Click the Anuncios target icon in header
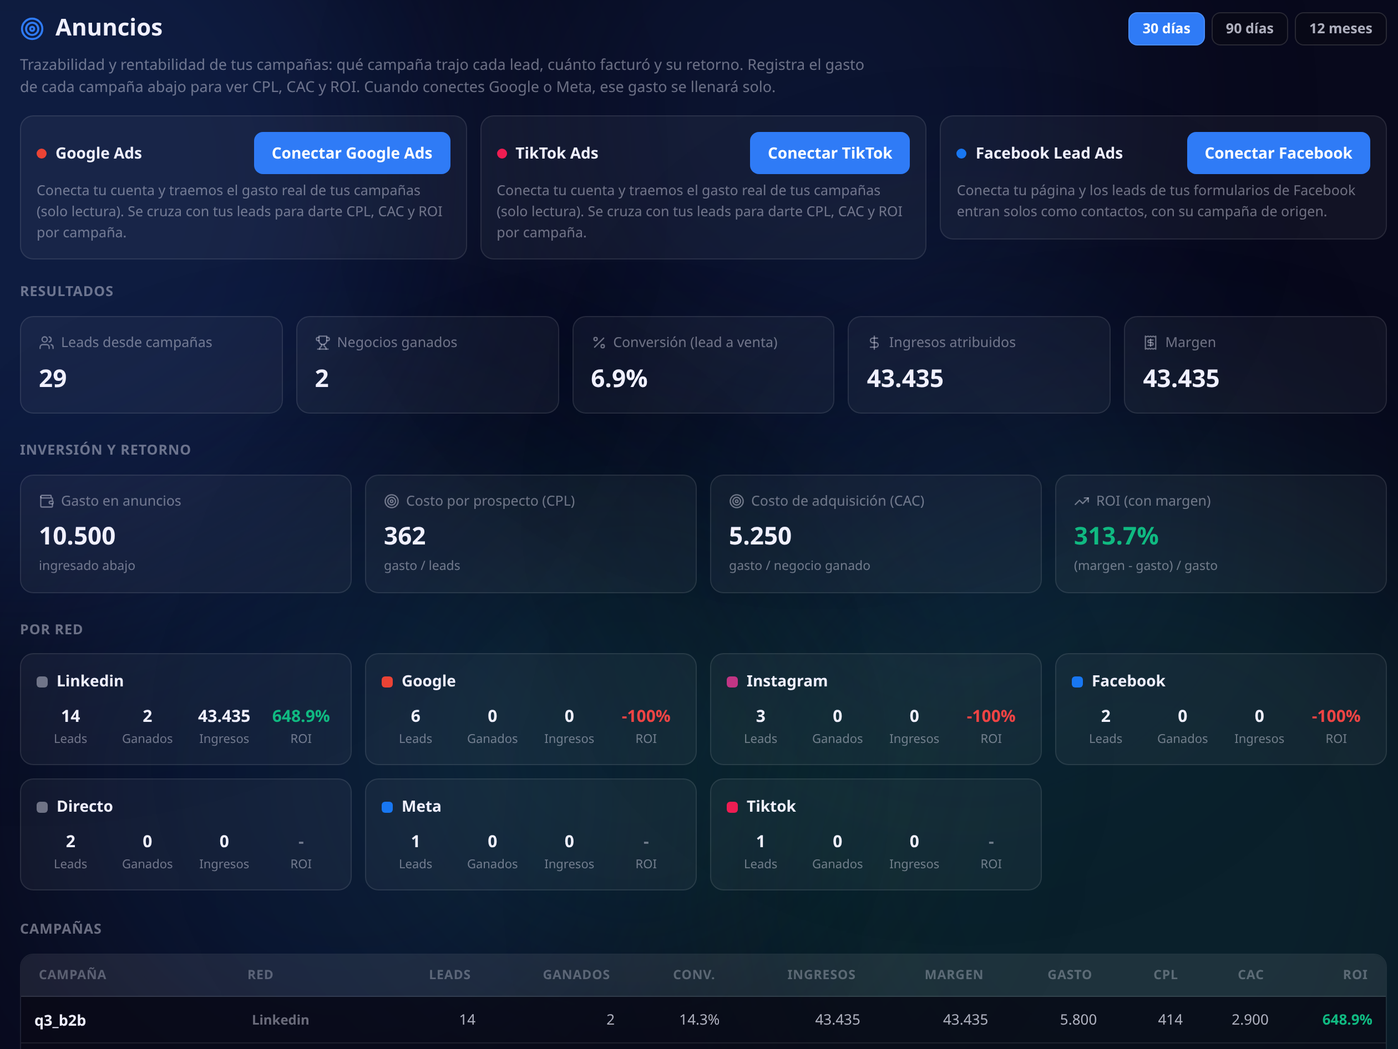 coord(32,28)
